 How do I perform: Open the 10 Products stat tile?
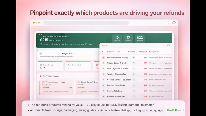pos(117,38)
